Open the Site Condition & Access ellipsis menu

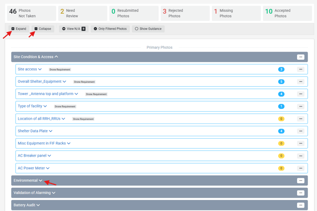300,57
